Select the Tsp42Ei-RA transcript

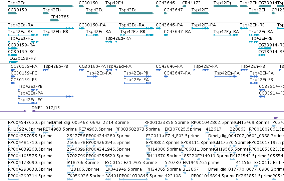254,35
